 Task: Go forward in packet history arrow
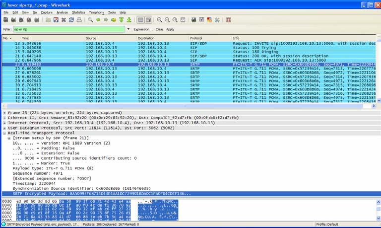click(x=106, y=20)
